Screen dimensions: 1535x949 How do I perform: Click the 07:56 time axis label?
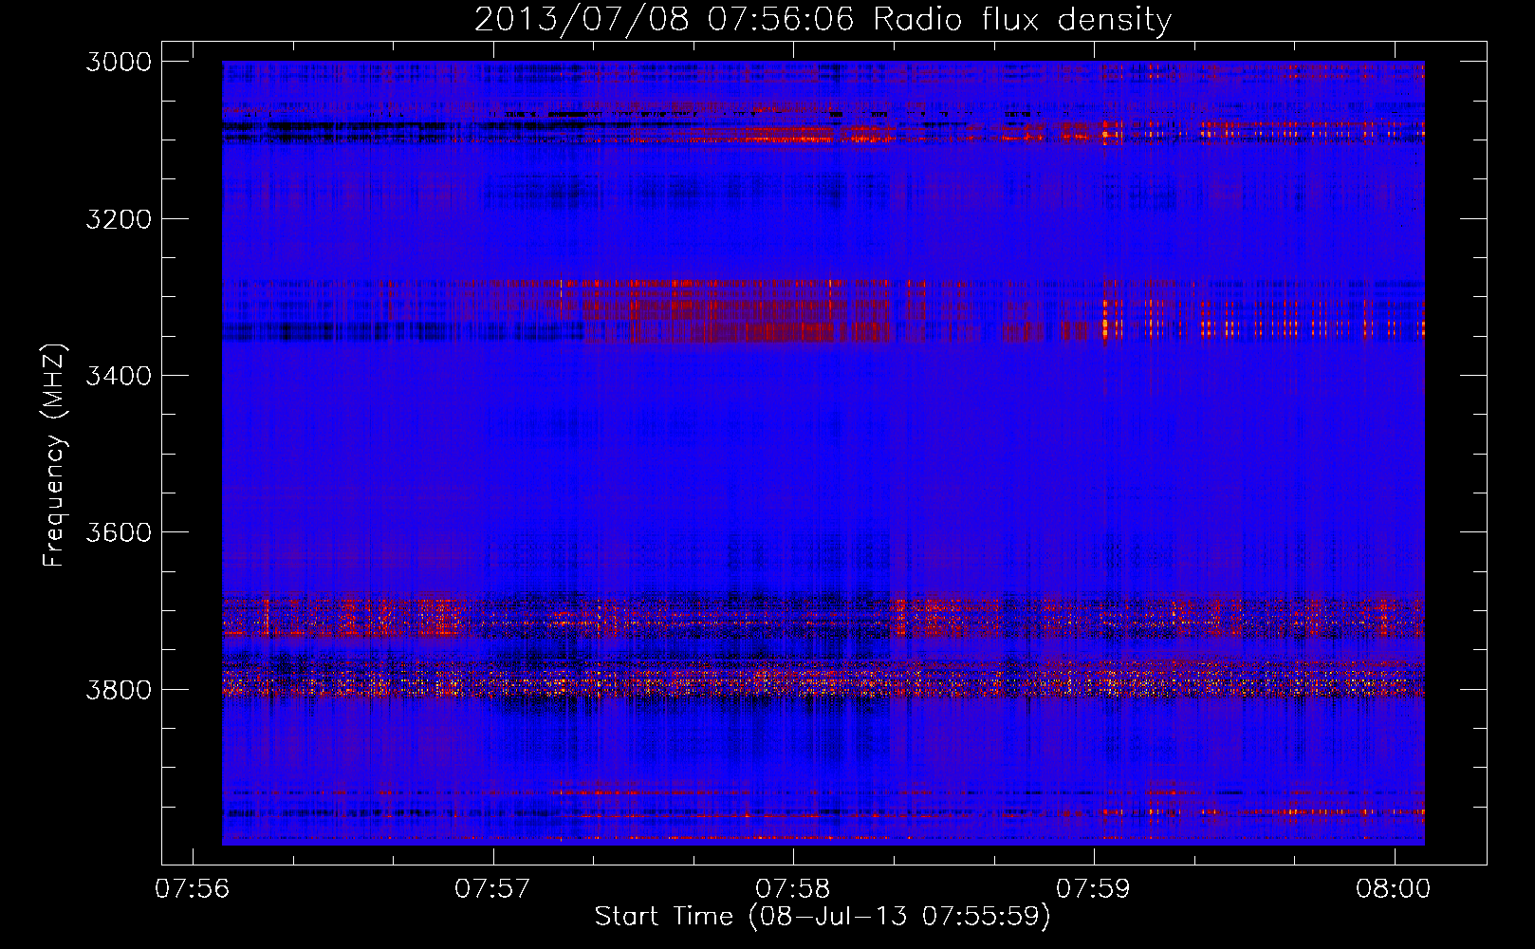pos(192,889)
